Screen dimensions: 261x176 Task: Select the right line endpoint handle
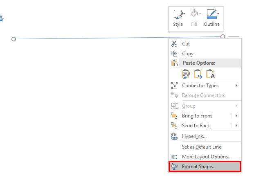223,36
